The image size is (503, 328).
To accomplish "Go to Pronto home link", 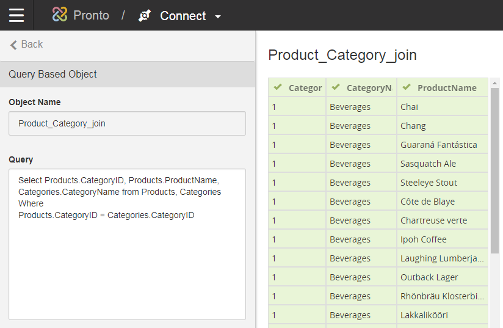I will (x=91, y=15).
